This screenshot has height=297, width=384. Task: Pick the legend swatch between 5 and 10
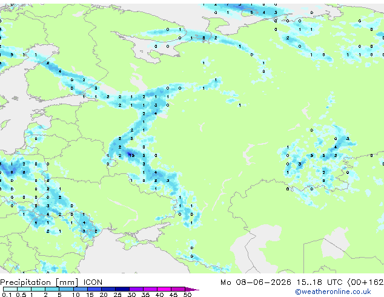point(66,289)
